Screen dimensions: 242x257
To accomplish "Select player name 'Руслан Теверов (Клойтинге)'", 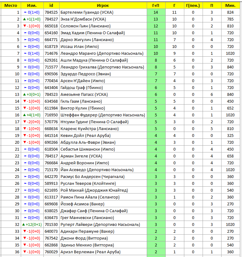I will pyautogui.click(x=88, y=184).
